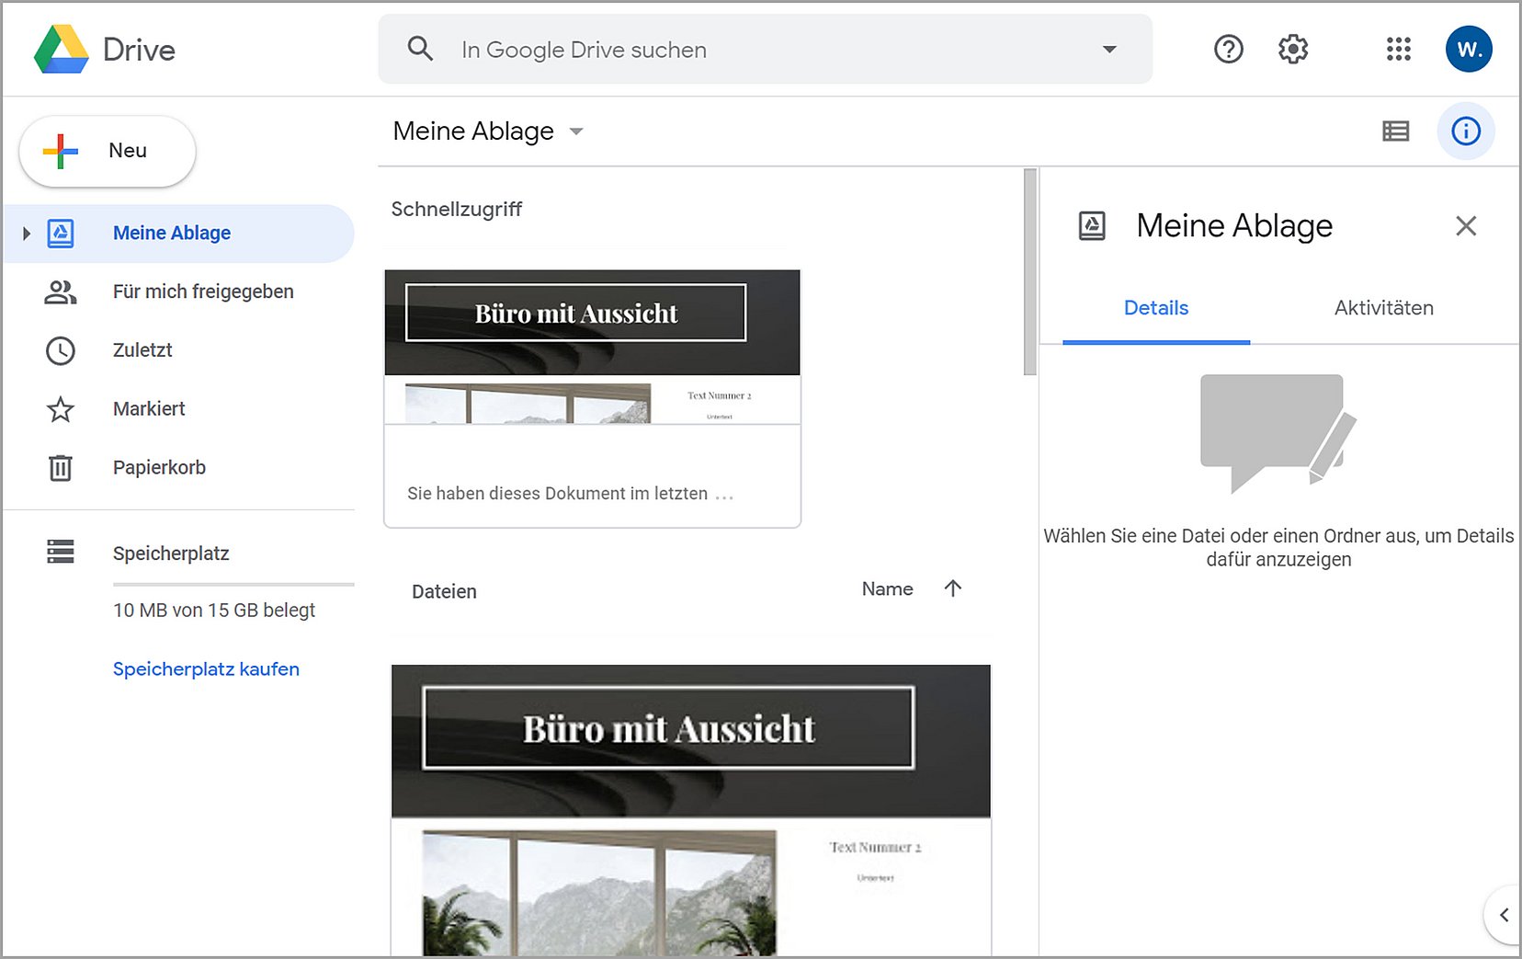This screenshot has height=959, width=1522.
Task: Click the Speicherplatz kaufen link
Action: click(x=206, y=669)
